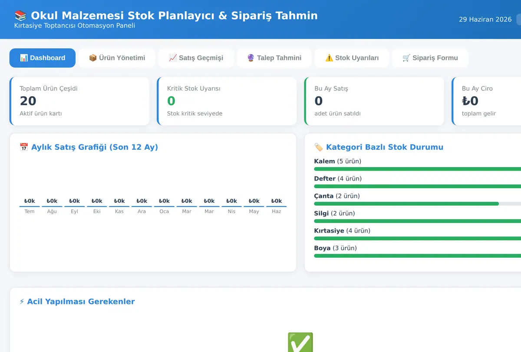Click the Silgi stock progress bar
Screen dimensions: 521x352
coord(417,221)
